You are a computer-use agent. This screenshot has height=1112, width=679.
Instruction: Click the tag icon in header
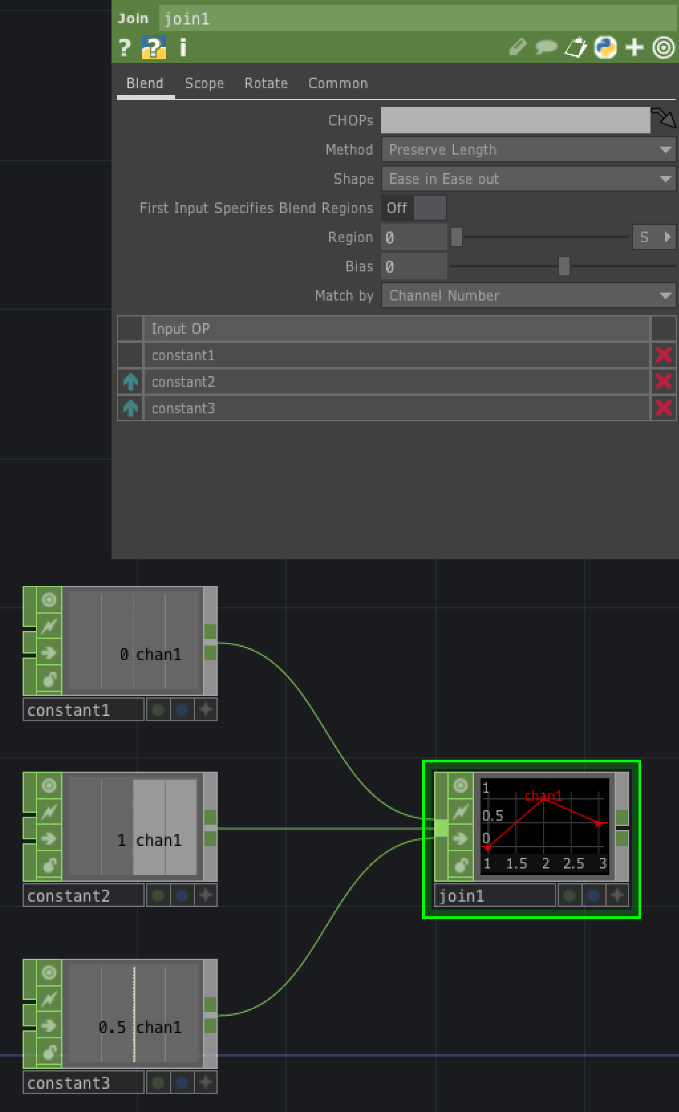[575, 47]
